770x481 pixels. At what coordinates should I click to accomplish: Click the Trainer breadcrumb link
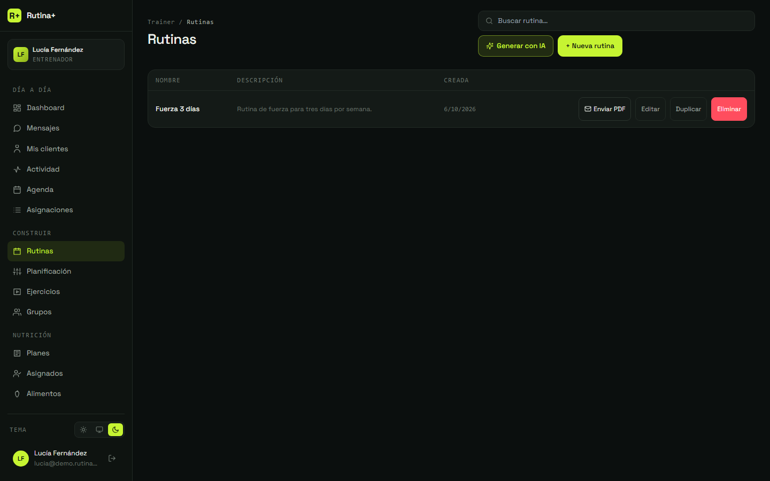point(161,22)
